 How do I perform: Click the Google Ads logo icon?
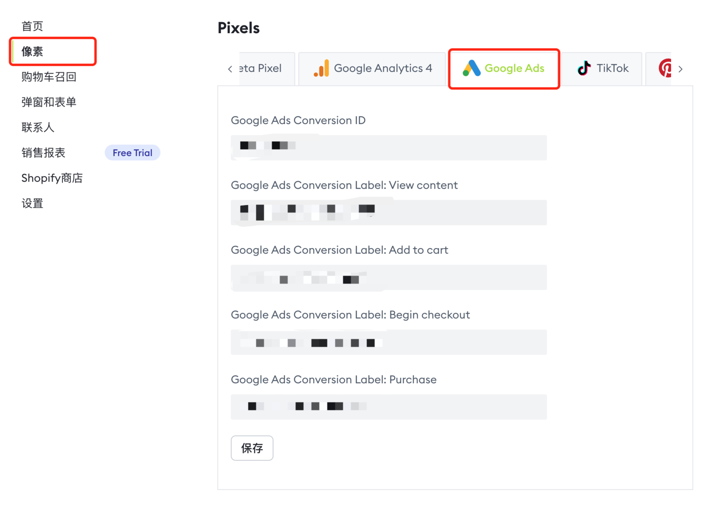click(471, 68)
